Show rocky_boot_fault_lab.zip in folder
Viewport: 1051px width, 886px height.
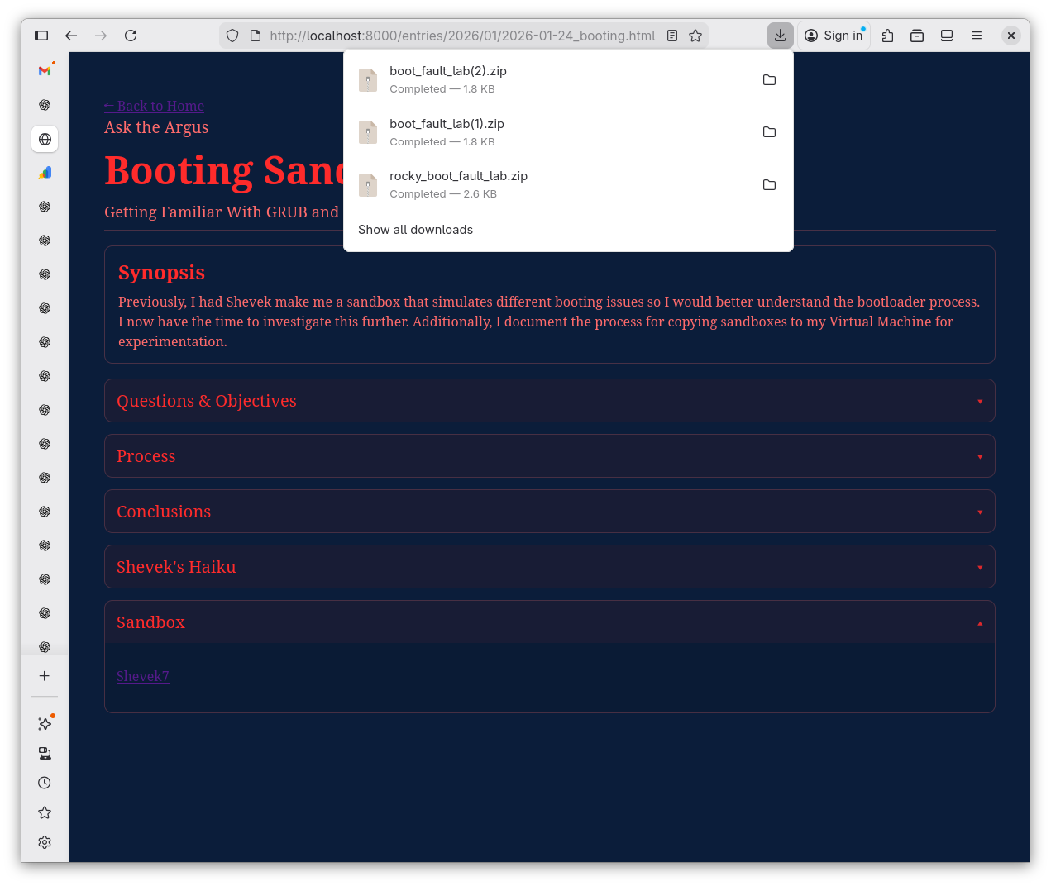coord(769,185)
